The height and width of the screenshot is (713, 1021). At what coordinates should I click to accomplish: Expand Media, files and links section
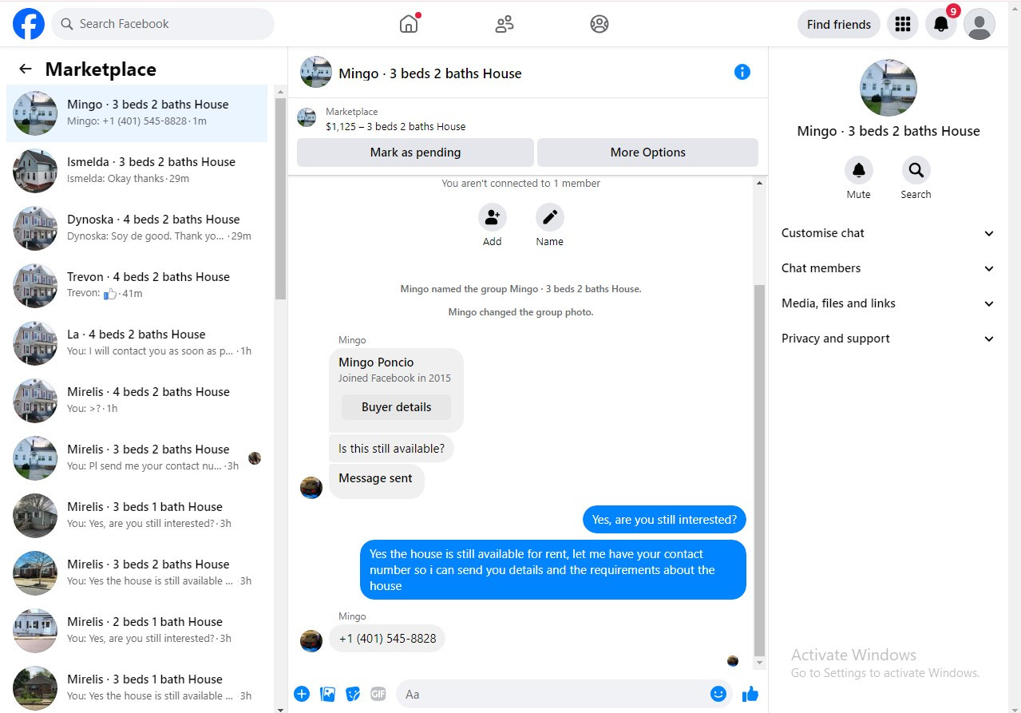click(888, 303)
